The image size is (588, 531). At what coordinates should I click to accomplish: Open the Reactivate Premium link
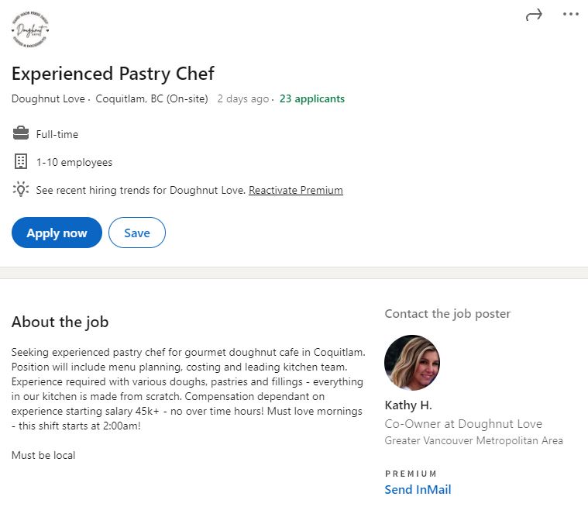(x=296, y=190)
